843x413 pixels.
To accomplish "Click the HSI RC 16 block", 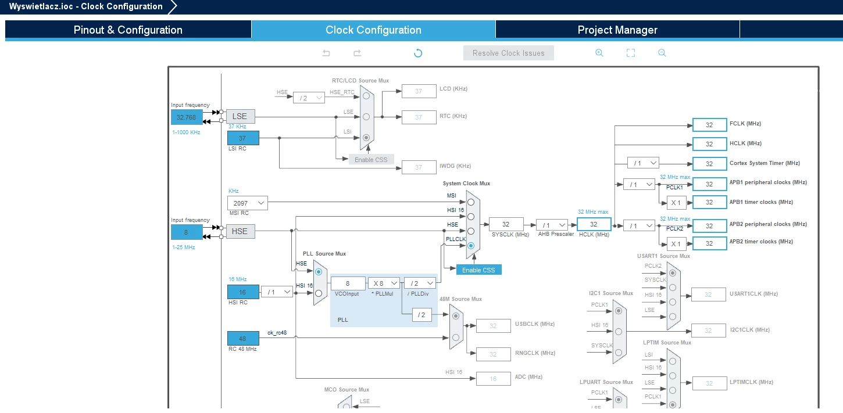I will [243, 292].
